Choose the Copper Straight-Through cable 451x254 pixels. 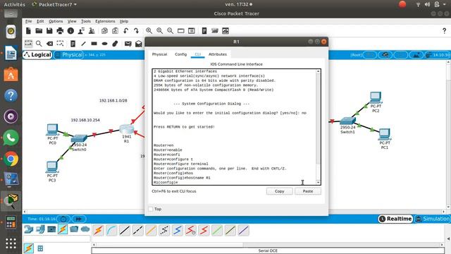coord(125,231)
